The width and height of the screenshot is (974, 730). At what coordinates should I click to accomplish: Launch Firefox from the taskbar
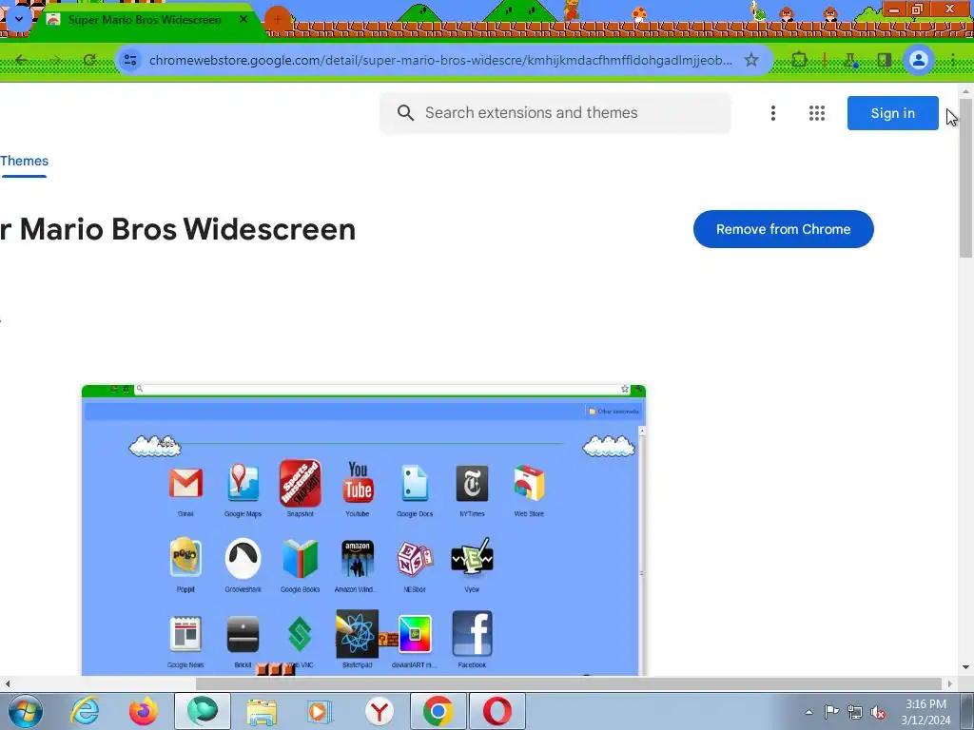tap(143, 711)
